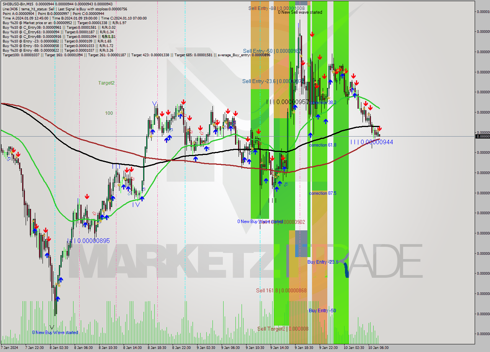
Task: Click the 'correction 61.8' label
Action: tap(323, 145)
